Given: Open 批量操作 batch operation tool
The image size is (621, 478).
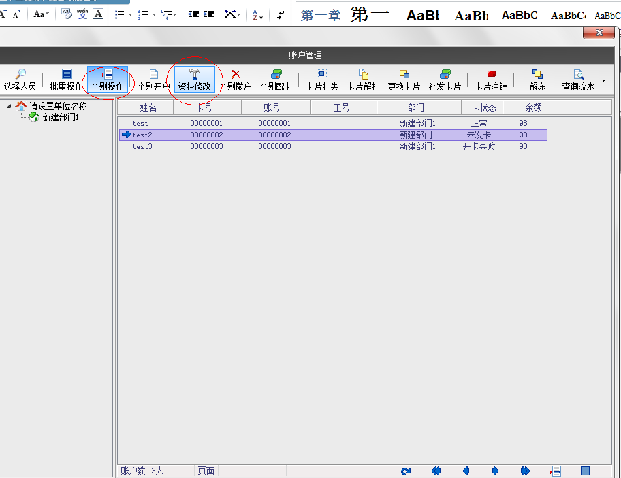Looking at the screenshot, I should [66, 74].
